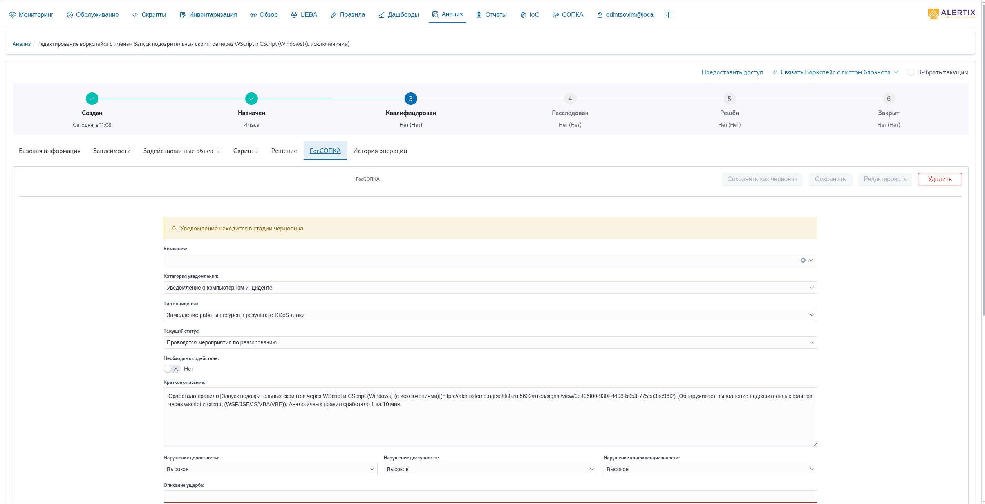Viewport: 985px width, 504px height.
Task: Click the Обслуживание gear icon
Action: click(69, 15)
